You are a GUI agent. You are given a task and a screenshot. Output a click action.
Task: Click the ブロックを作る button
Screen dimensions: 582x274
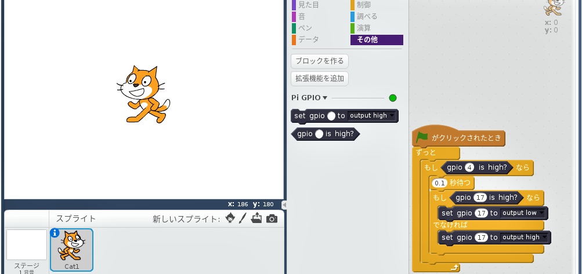tap(320, 61)
